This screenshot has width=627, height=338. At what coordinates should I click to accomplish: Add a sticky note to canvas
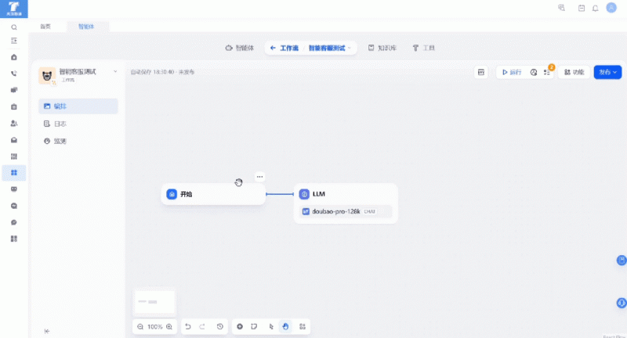[x=254, y=326]
